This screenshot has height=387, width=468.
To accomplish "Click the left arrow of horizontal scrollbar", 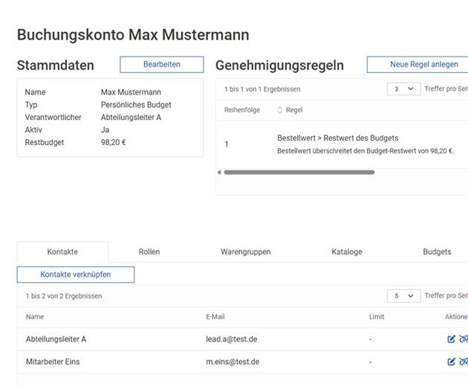I will point(219,172).
